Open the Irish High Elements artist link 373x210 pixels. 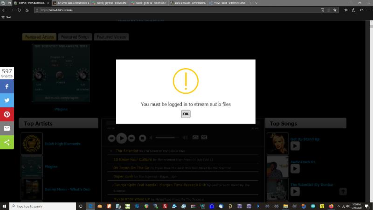[62, 144]
